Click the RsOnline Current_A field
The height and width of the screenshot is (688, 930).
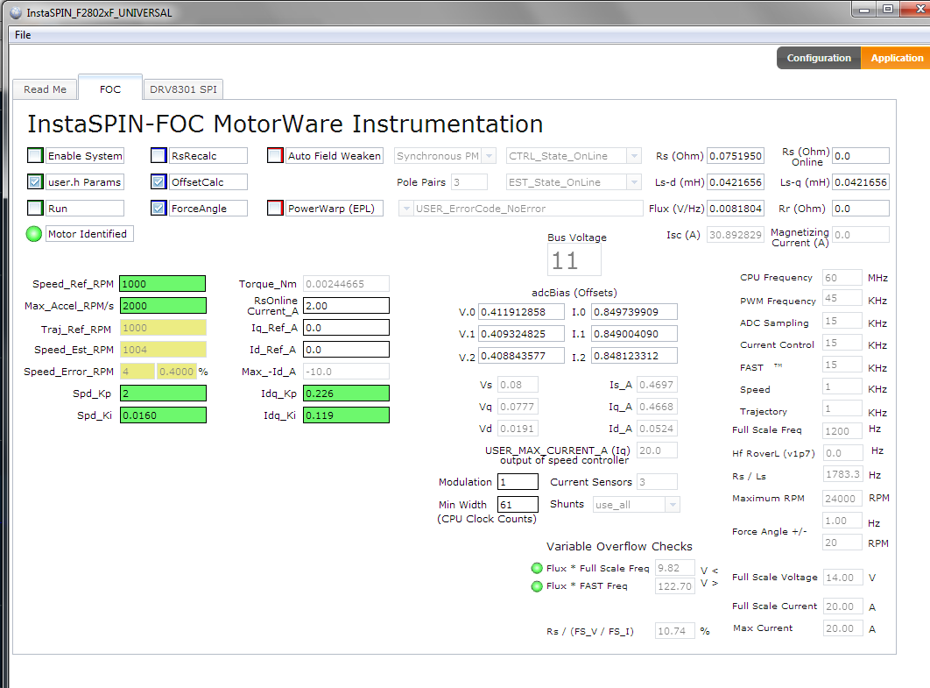[x=347, y=306]
